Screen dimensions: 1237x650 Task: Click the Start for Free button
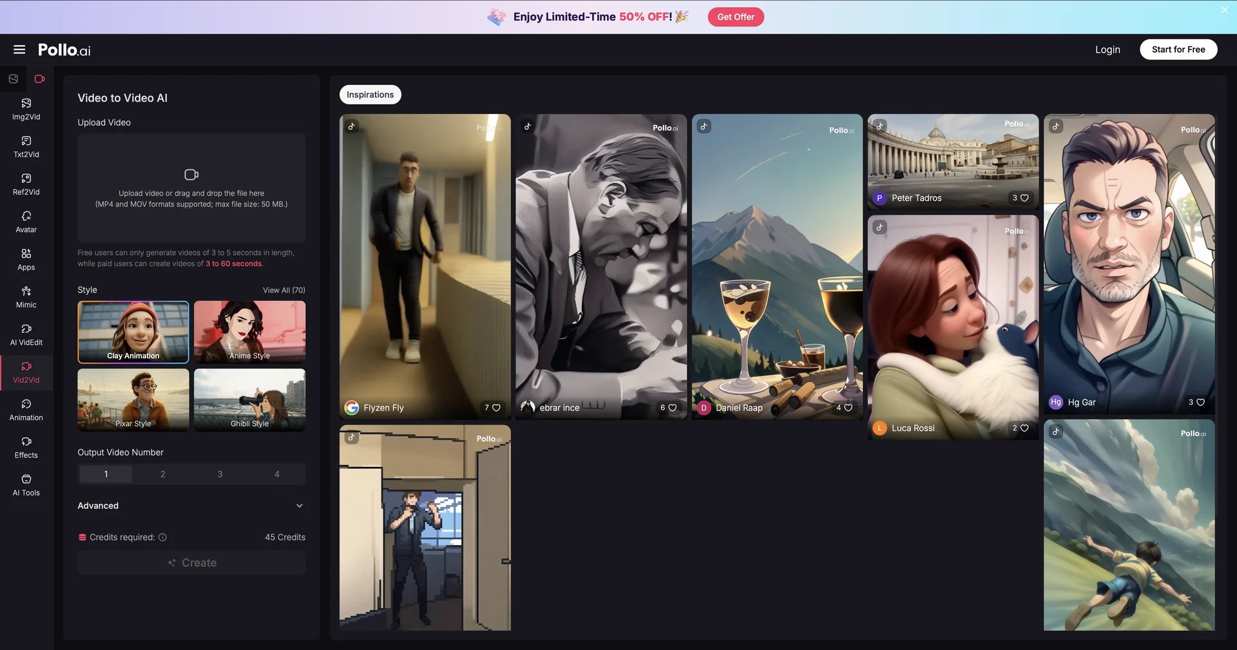pos(1178,50)
